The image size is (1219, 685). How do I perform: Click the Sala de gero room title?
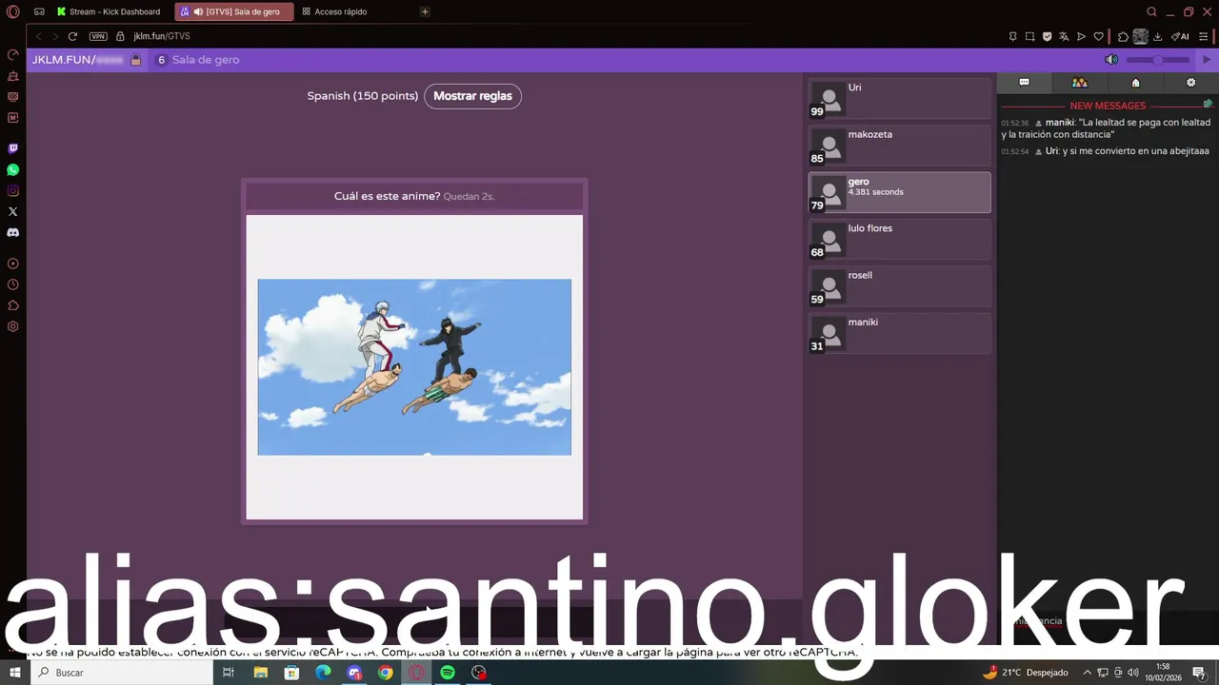(x=206, y=60)
